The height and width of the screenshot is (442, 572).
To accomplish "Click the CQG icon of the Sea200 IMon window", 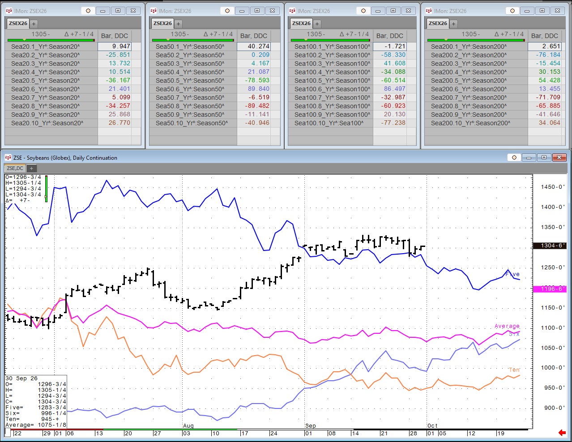I will (429, 11).
